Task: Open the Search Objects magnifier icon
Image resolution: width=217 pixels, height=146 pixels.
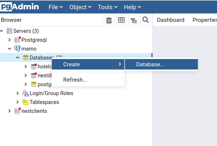Action: point(145,20)
